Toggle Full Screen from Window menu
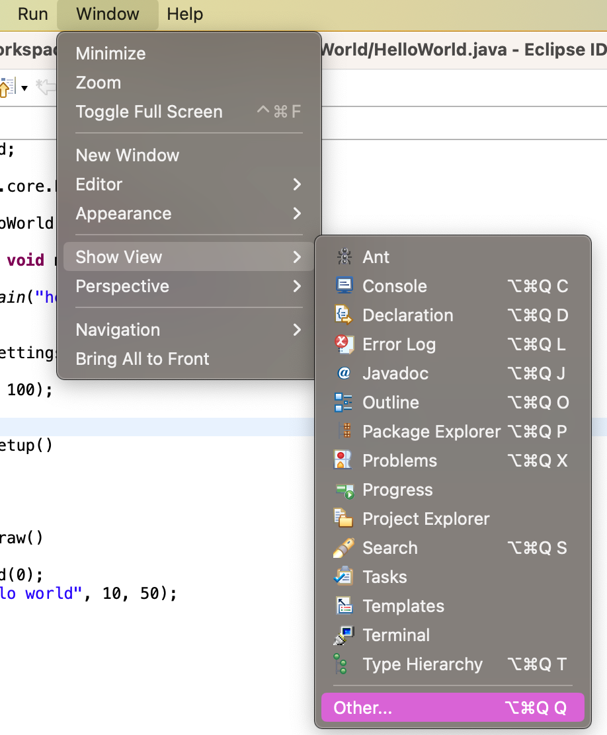The image size is (607, 735). 149,112
